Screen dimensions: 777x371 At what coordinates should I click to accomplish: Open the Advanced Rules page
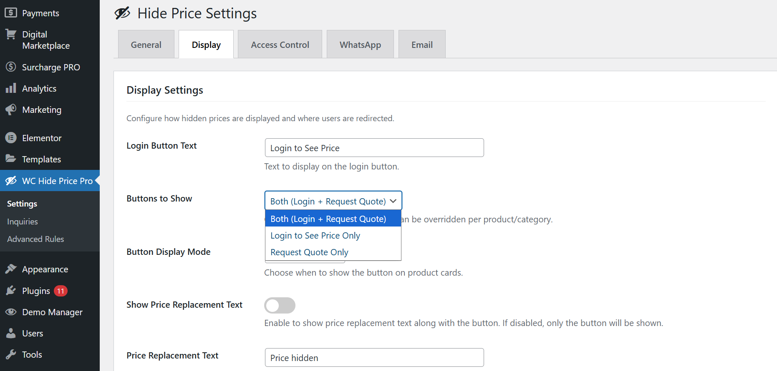pyautogui.click(x=35, y=239)
